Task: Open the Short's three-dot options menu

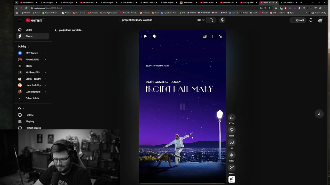Action: point(212,36)
